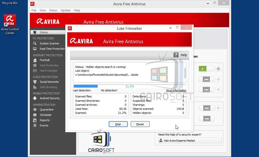Click the 'Objects scanned' value 14218
Image resolution: width=259 pixels, height=157 pixels.
coord(180,109)
